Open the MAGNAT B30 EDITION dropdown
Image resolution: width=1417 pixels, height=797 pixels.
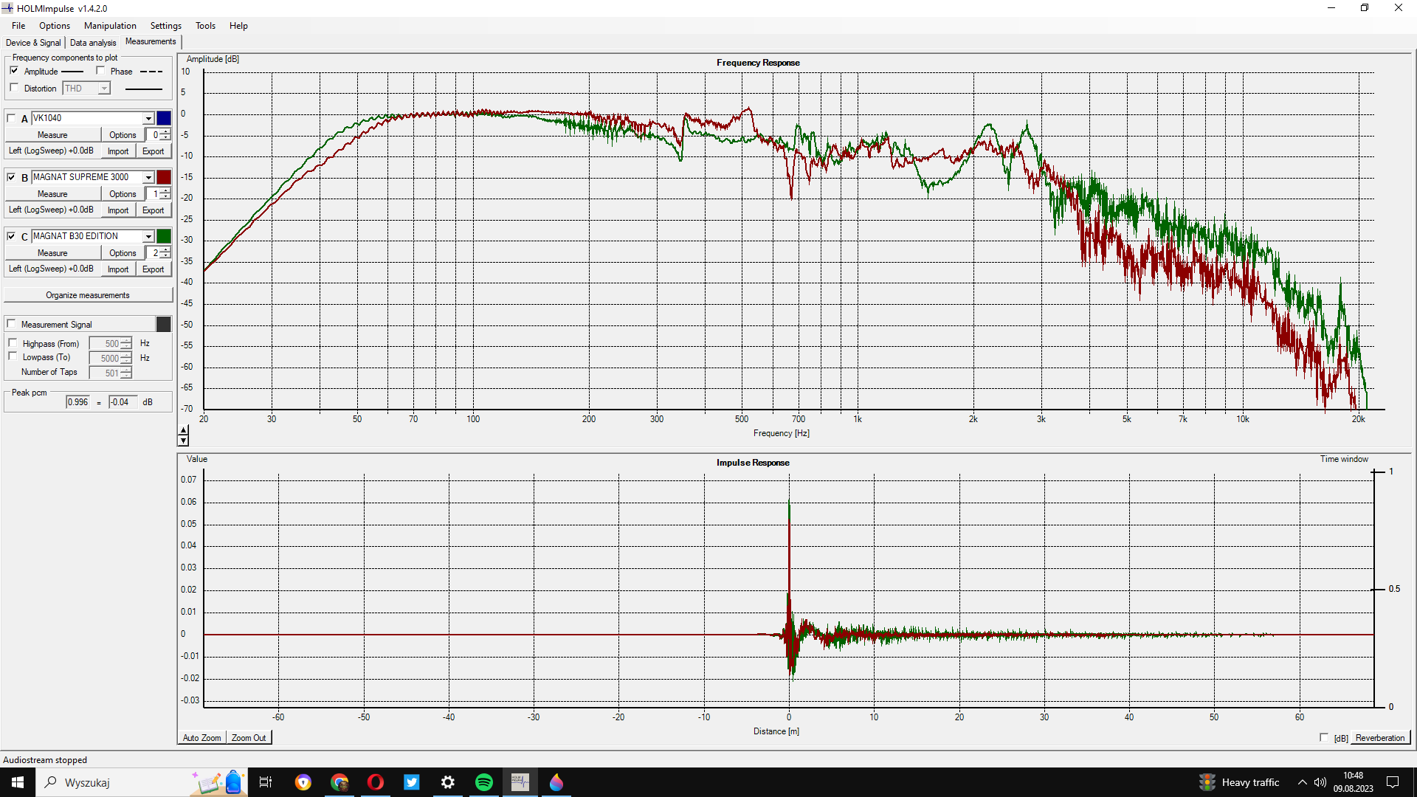point(148,236)
